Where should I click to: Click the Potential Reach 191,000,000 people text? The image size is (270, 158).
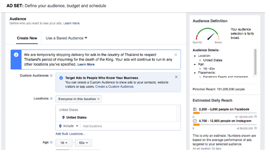[x=219, y=89]
